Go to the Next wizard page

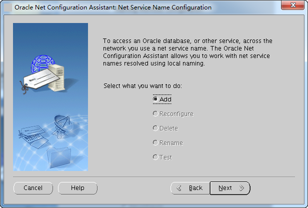[x=230, y=188]
